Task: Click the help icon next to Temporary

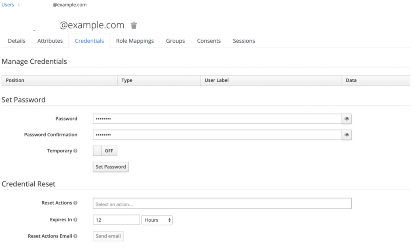Action: (x=75, y=151)
